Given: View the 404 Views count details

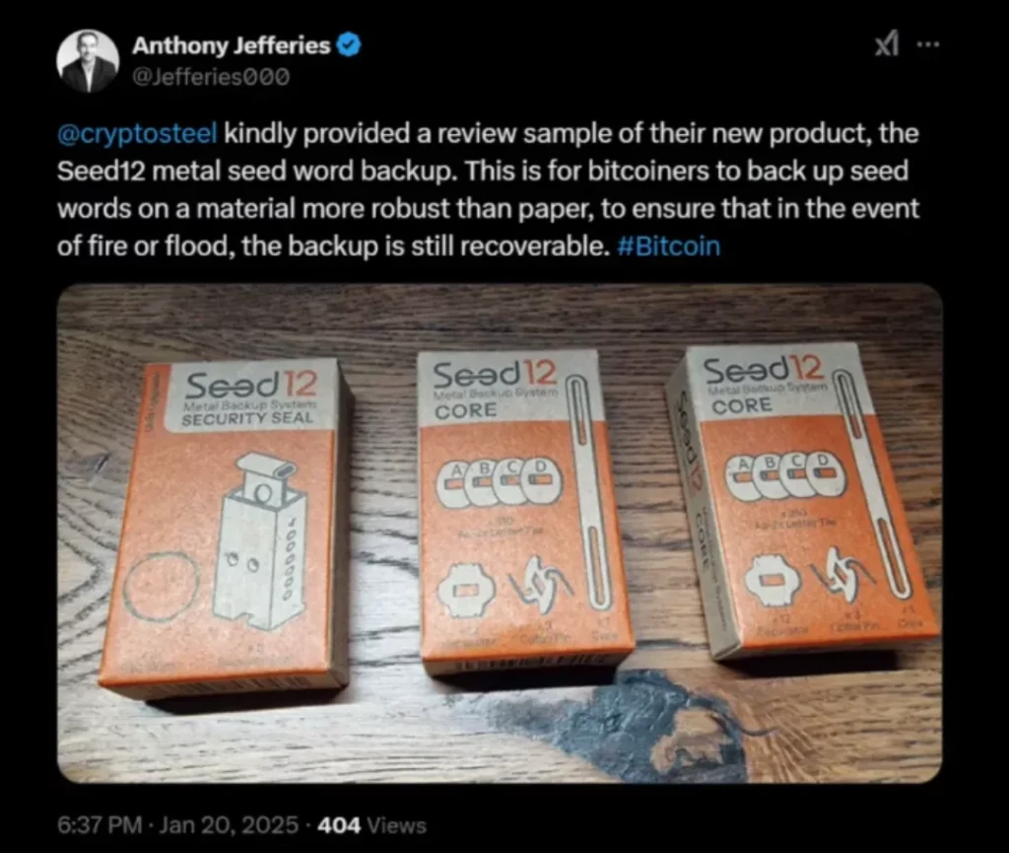Looking at the screenshot, I should click(371, 824).
